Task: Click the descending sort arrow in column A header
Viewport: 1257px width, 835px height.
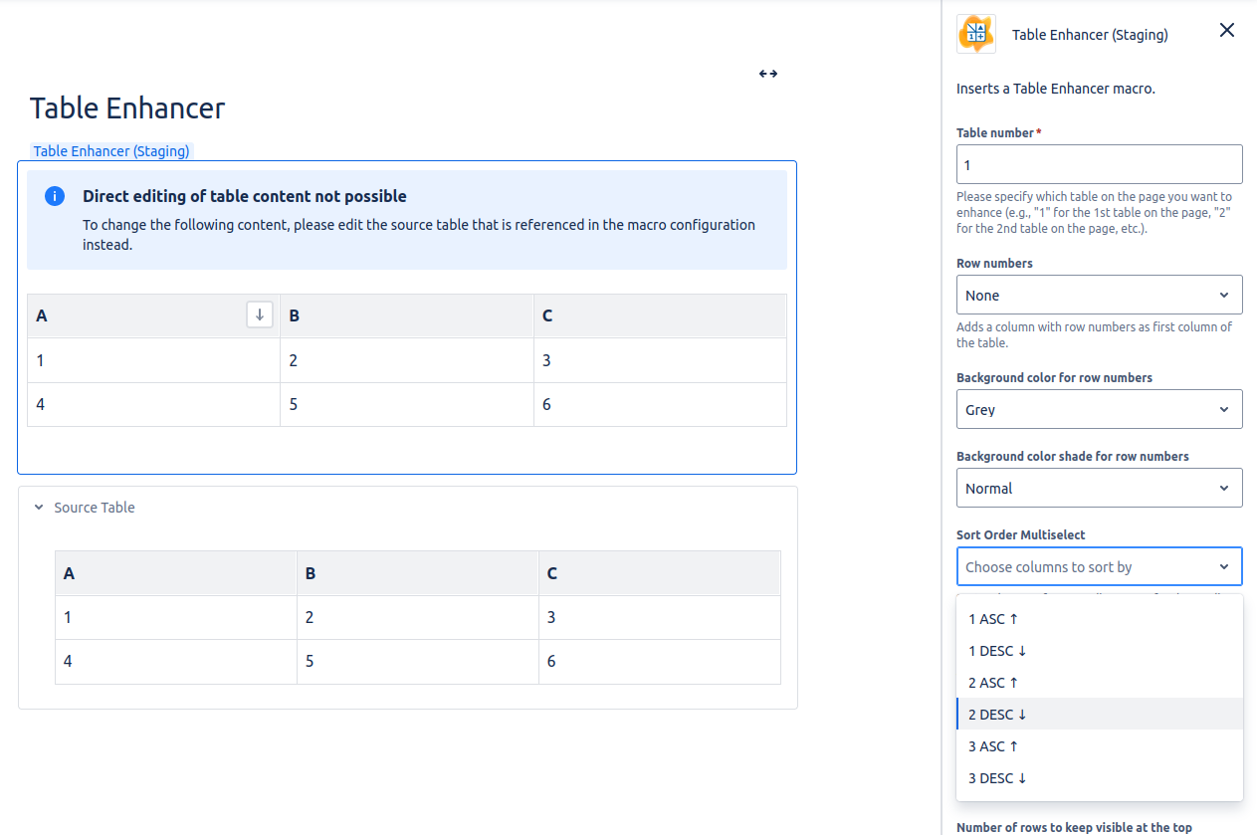Action: click(x=259, y=313)
